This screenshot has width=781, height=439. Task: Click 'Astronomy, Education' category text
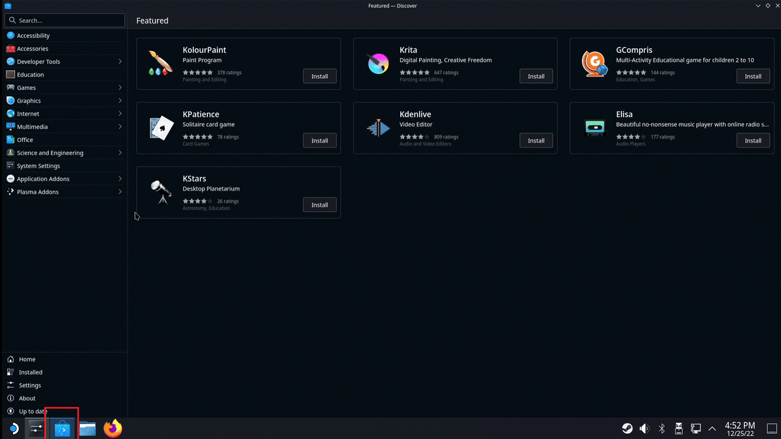[x=206, y=208]
